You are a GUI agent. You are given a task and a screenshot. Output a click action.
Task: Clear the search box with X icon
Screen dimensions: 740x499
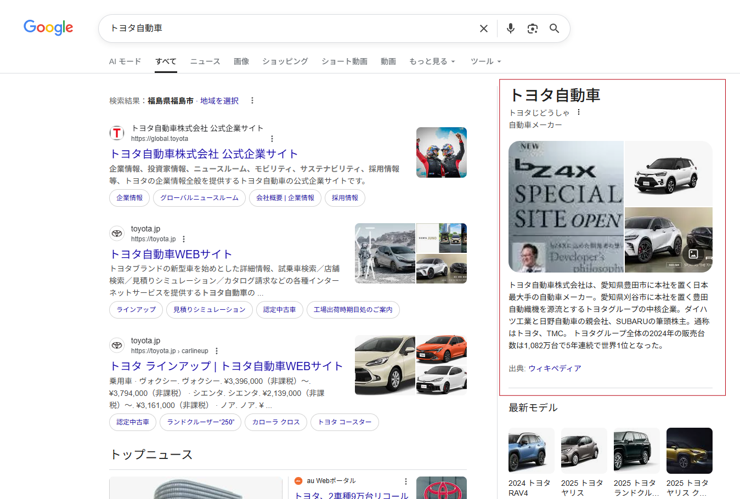(483, 29)
